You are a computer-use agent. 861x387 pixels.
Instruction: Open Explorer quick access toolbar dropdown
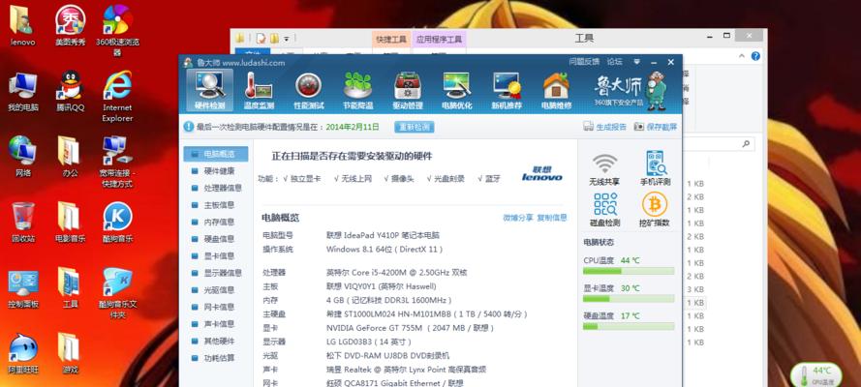tap(286, 39)
